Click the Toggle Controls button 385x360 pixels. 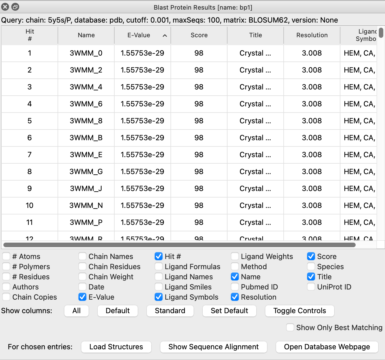pos(299,311)
